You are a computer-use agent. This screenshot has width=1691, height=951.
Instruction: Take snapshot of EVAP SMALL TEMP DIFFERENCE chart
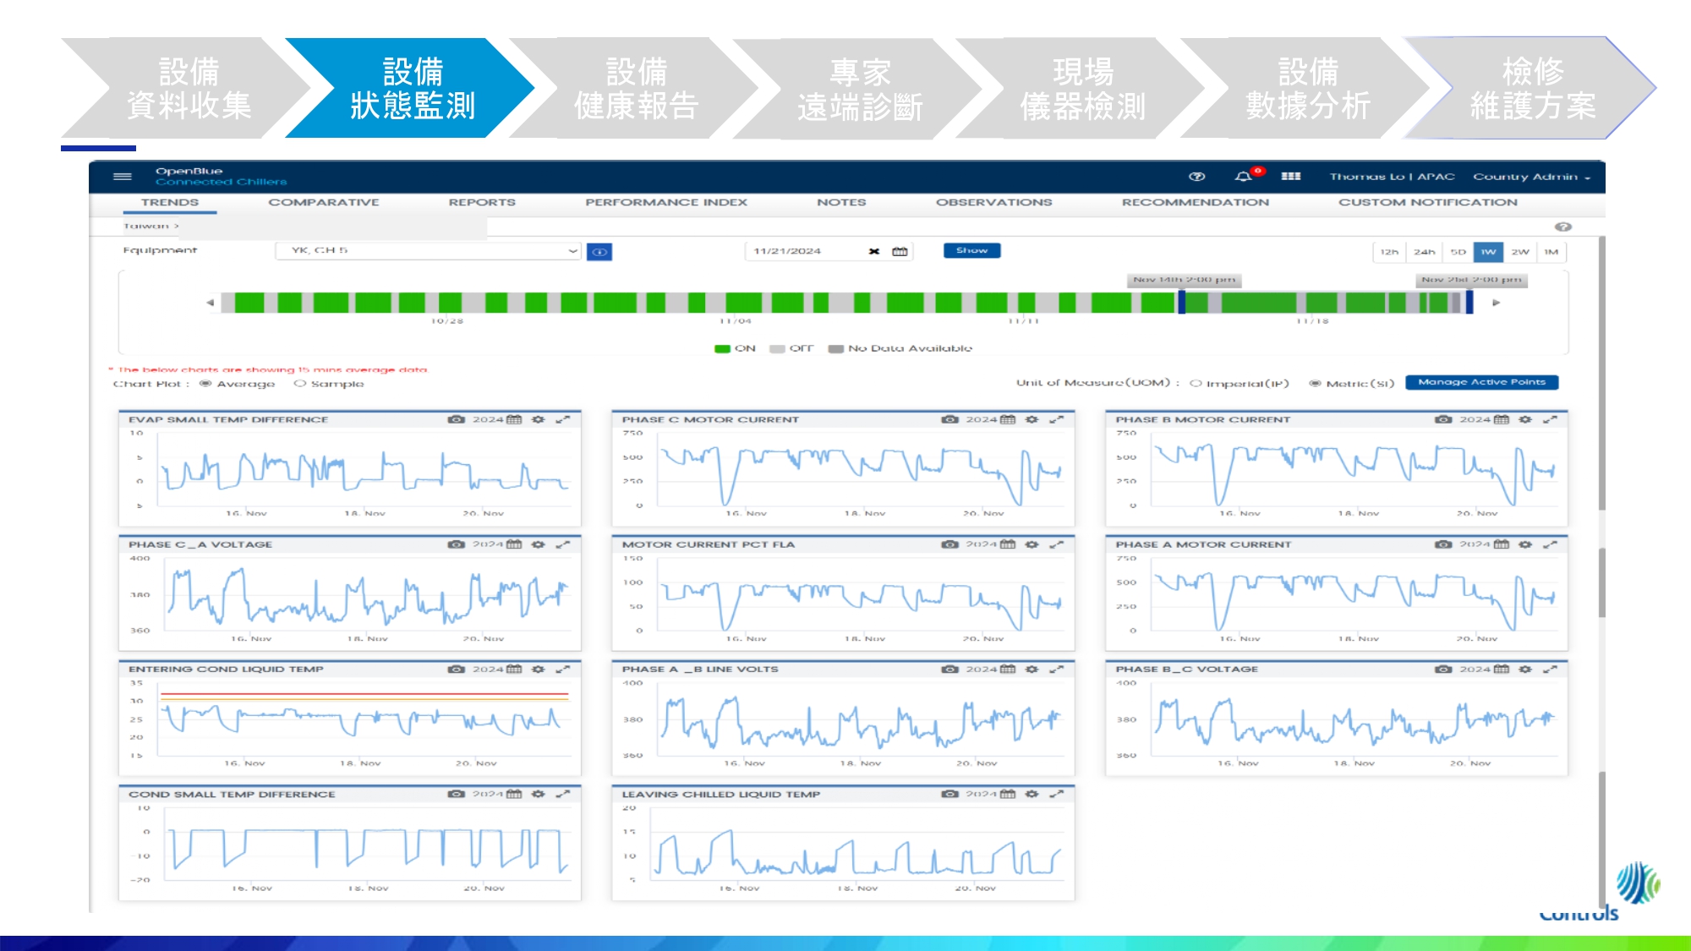click(x=457, y=419)
